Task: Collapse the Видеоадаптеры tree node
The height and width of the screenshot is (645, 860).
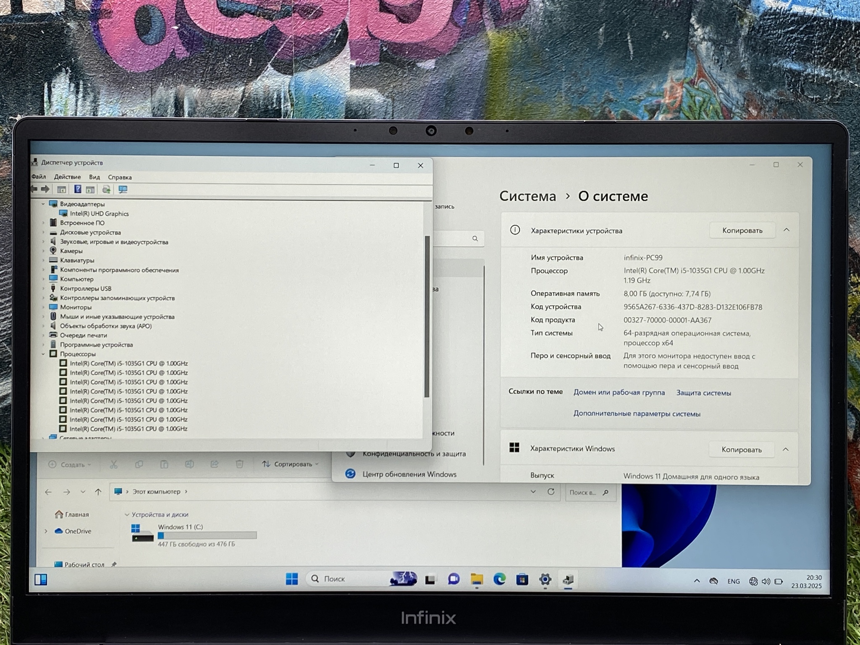Action: click(x=43, y=204)
